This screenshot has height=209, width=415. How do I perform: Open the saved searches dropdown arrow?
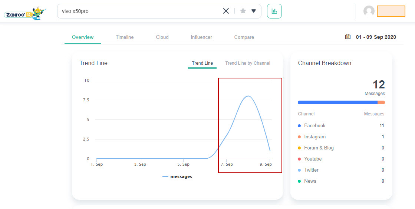click(x=254, y=11)
